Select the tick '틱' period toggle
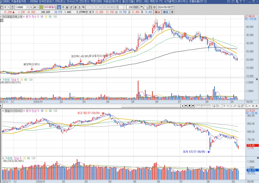 coord(83,7)
